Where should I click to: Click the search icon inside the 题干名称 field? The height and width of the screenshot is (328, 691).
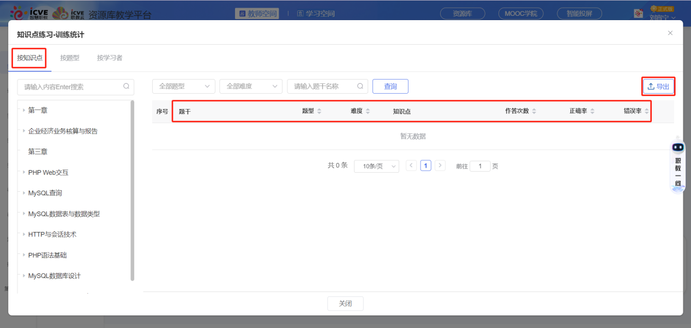359,86
